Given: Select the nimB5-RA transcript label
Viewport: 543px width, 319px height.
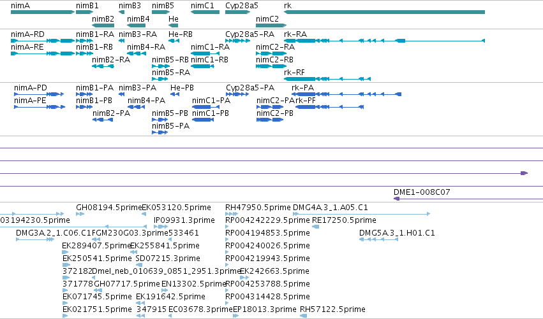Looking at the screenshot, I should (x=171, y=73).
